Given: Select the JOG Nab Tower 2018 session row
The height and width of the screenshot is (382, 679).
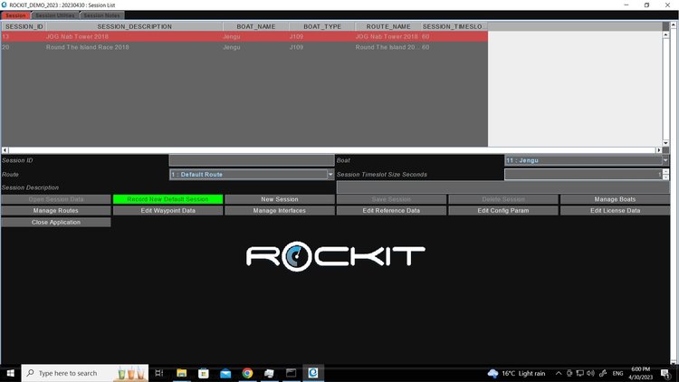Looking at the screenshot, I should (x=244, y=36).
